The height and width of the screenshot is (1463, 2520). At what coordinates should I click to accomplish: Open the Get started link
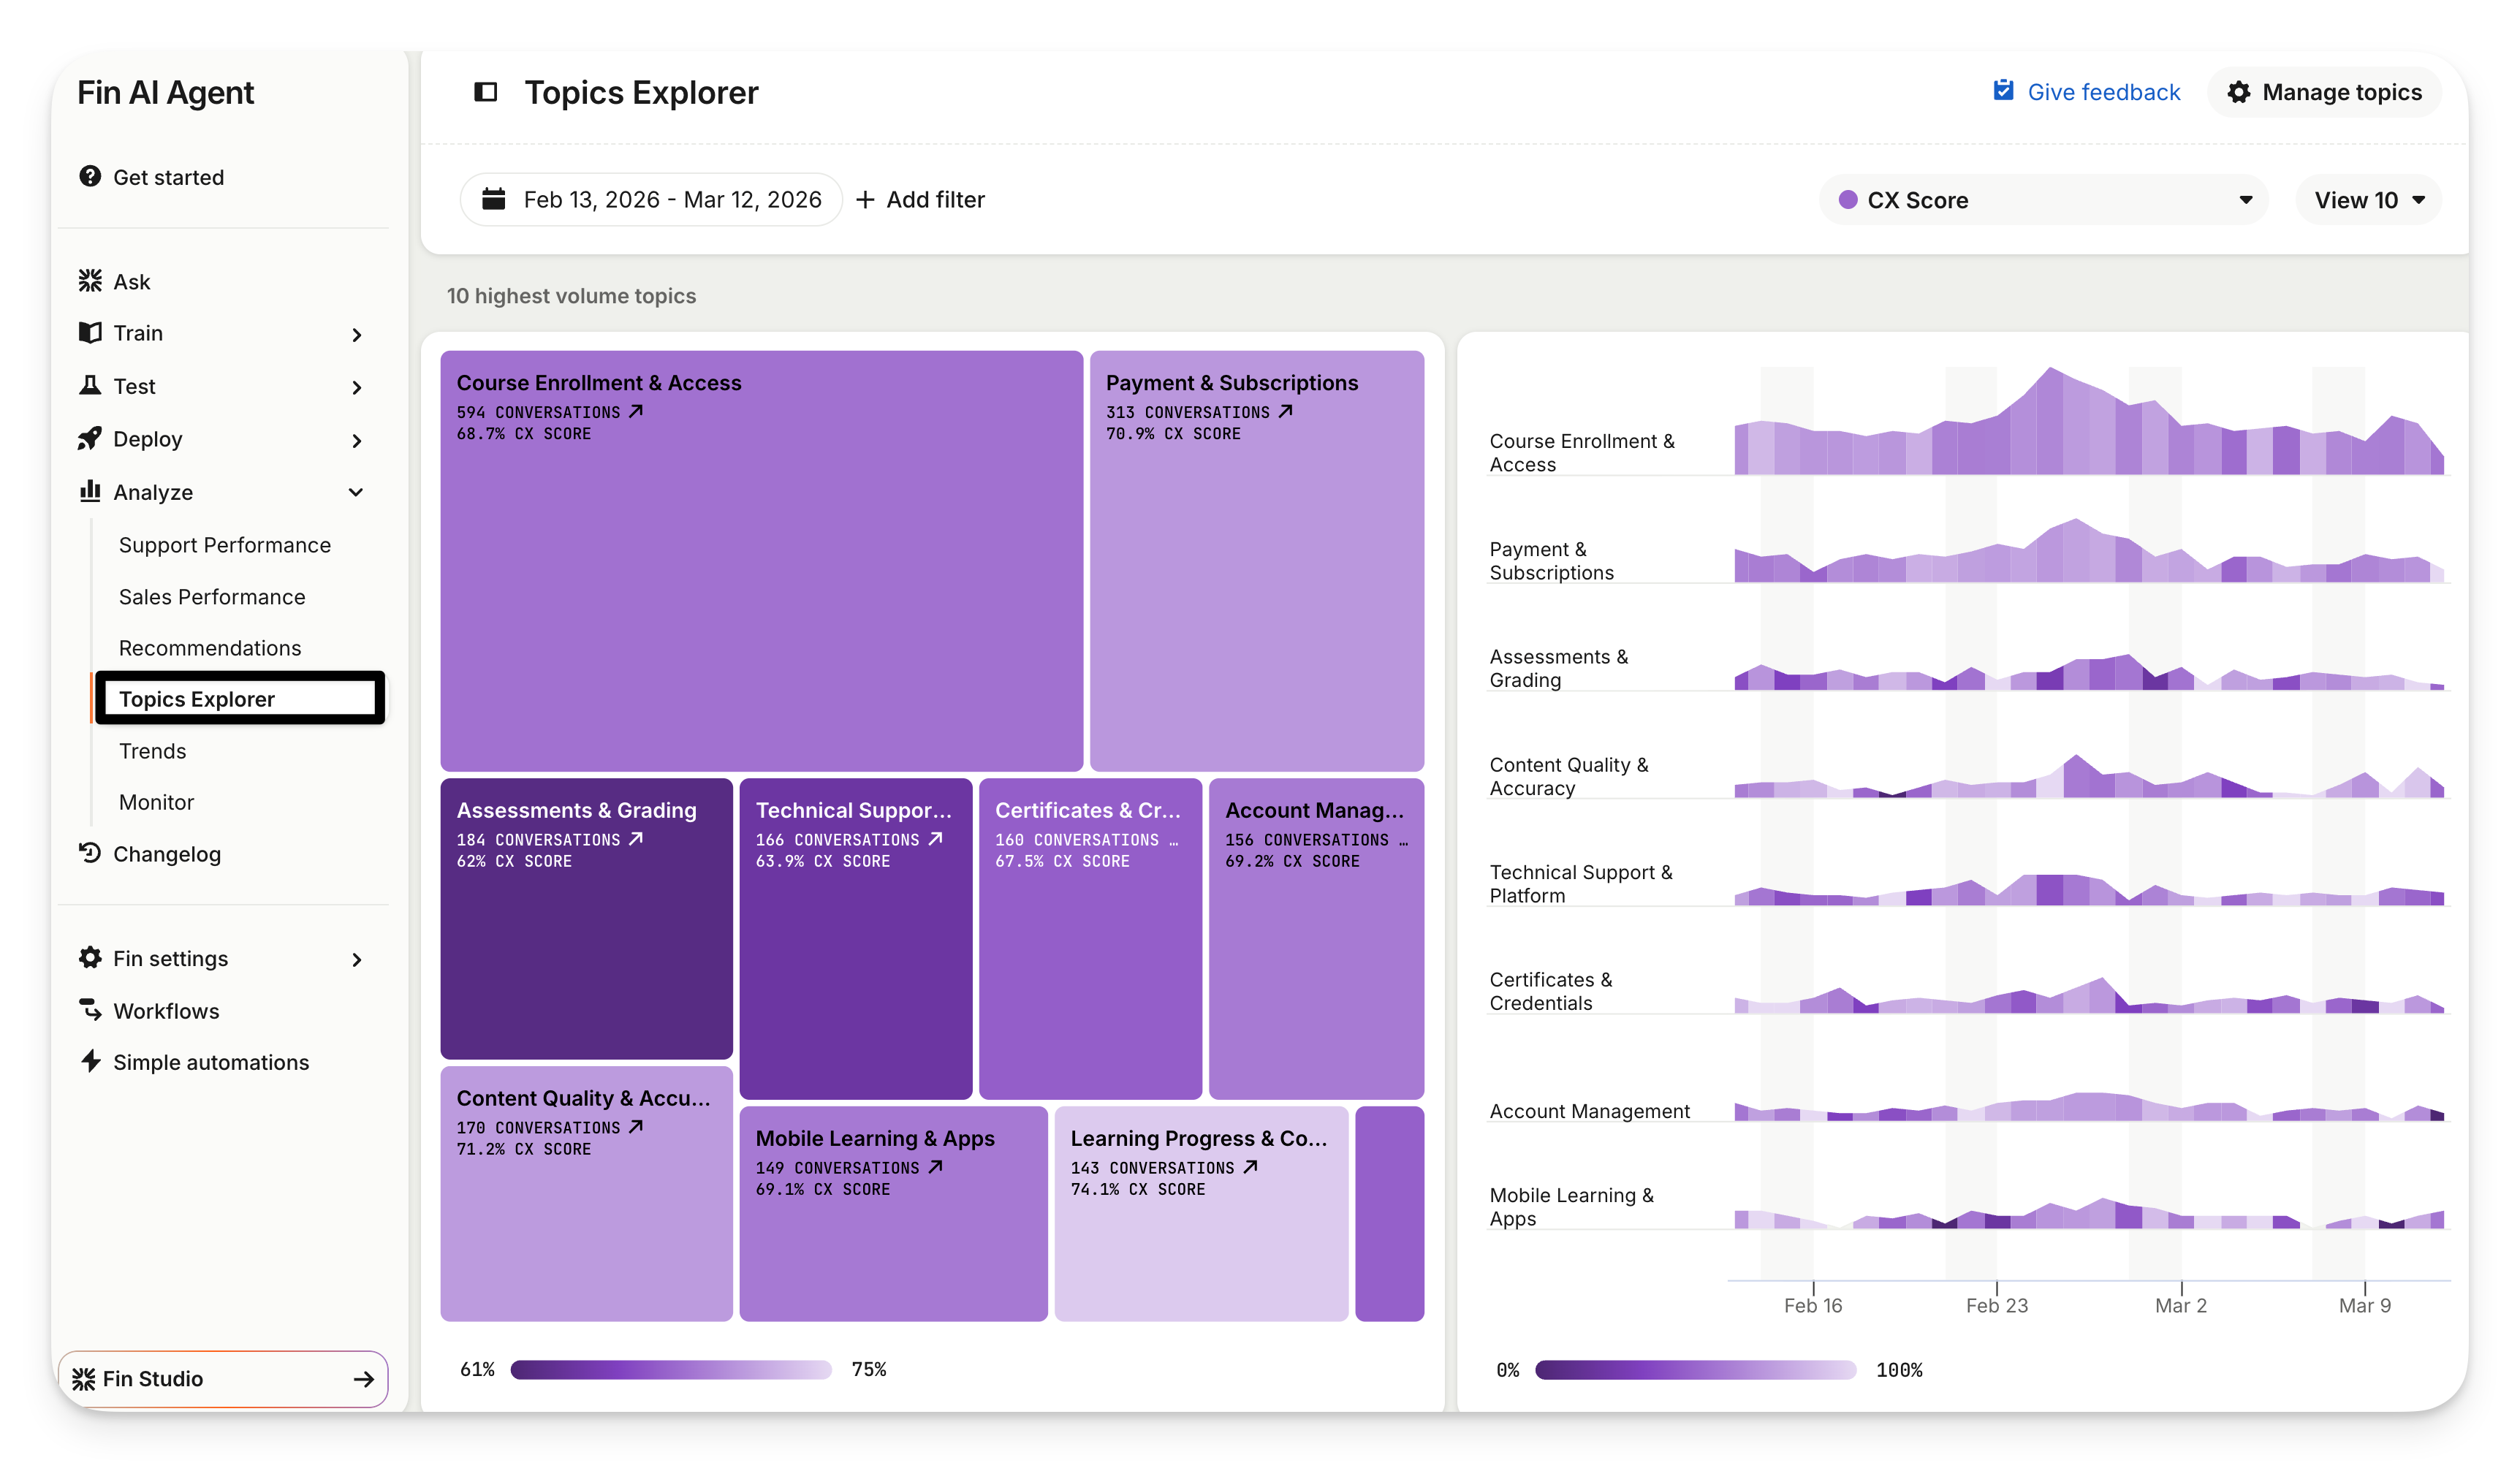point(152,177)
